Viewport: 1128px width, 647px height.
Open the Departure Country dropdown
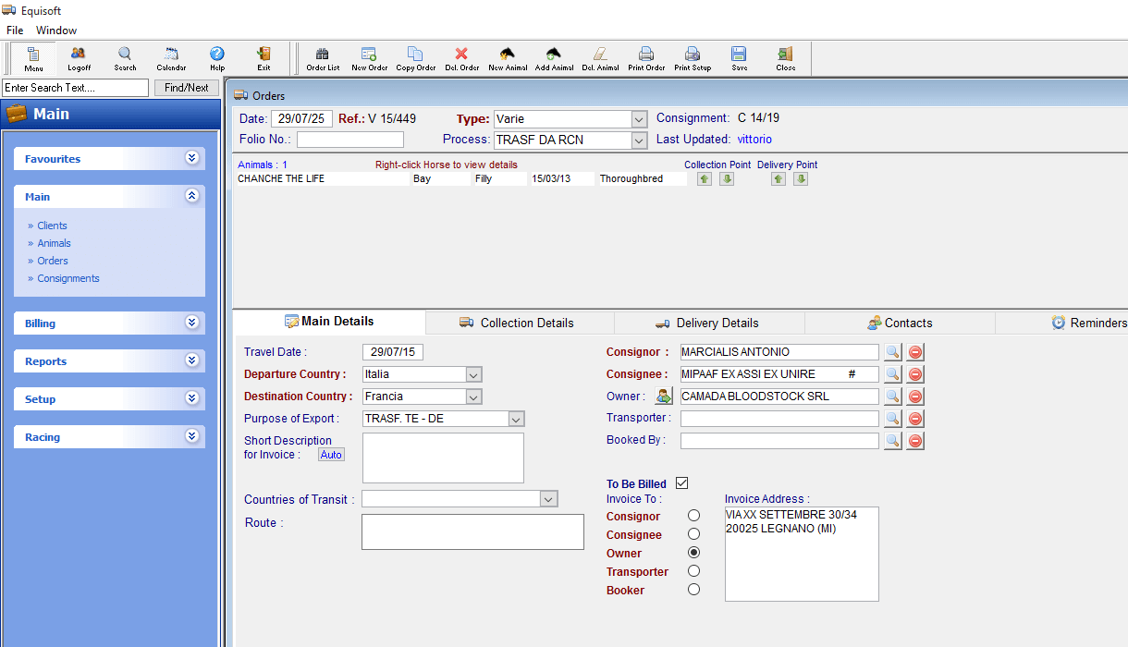click(x=474, y=374)
